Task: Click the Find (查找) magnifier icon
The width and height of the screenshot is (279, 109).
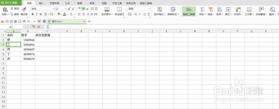Action: [272, 9]
